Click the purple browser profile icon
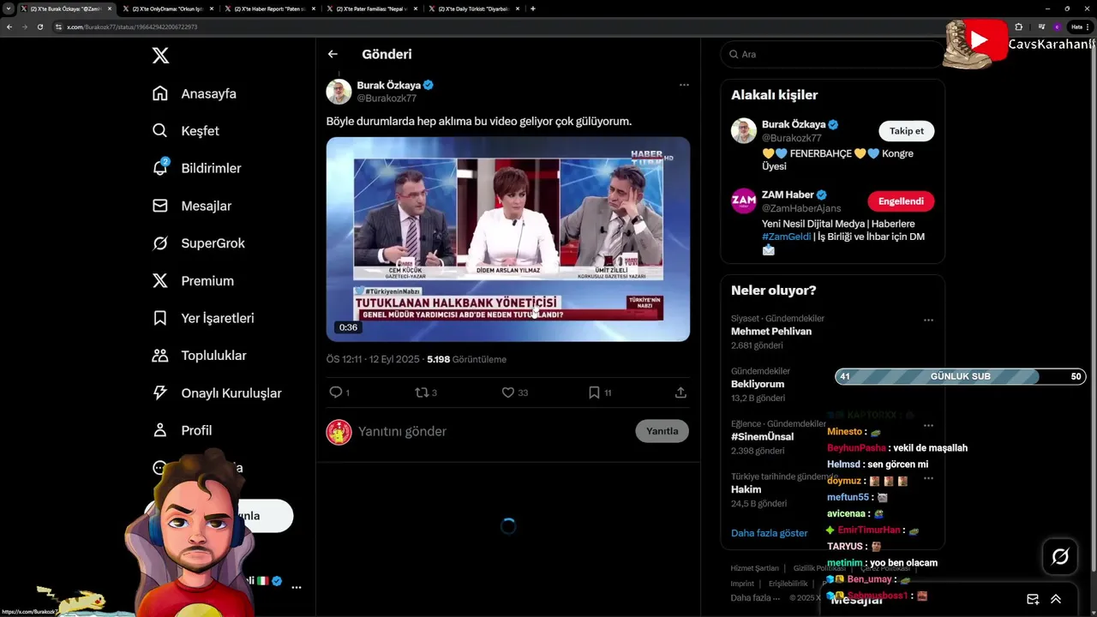Image resolution: width=1097 pixels, height=617 pixels. pyautogui.click(x=1057, y=27)
